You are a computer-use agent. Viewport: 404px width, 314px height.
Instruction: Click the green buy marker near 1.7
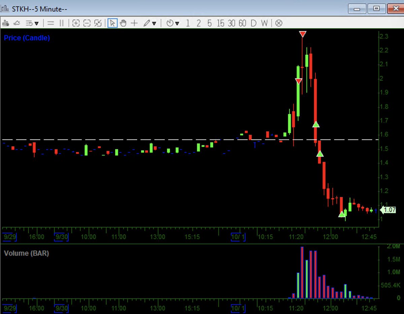[316, 125]
